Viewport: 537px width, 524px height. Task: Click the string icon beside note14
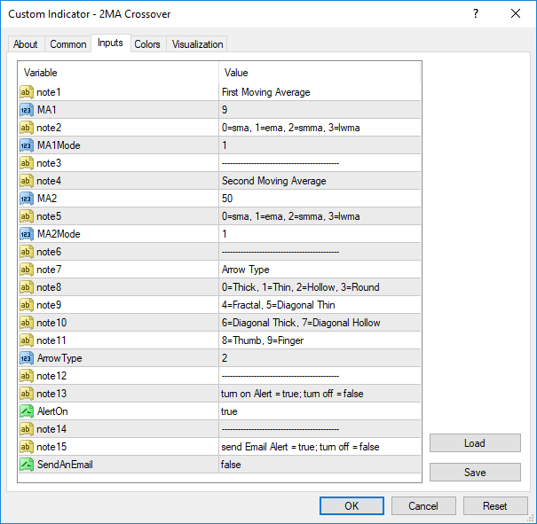pos(27,429)
